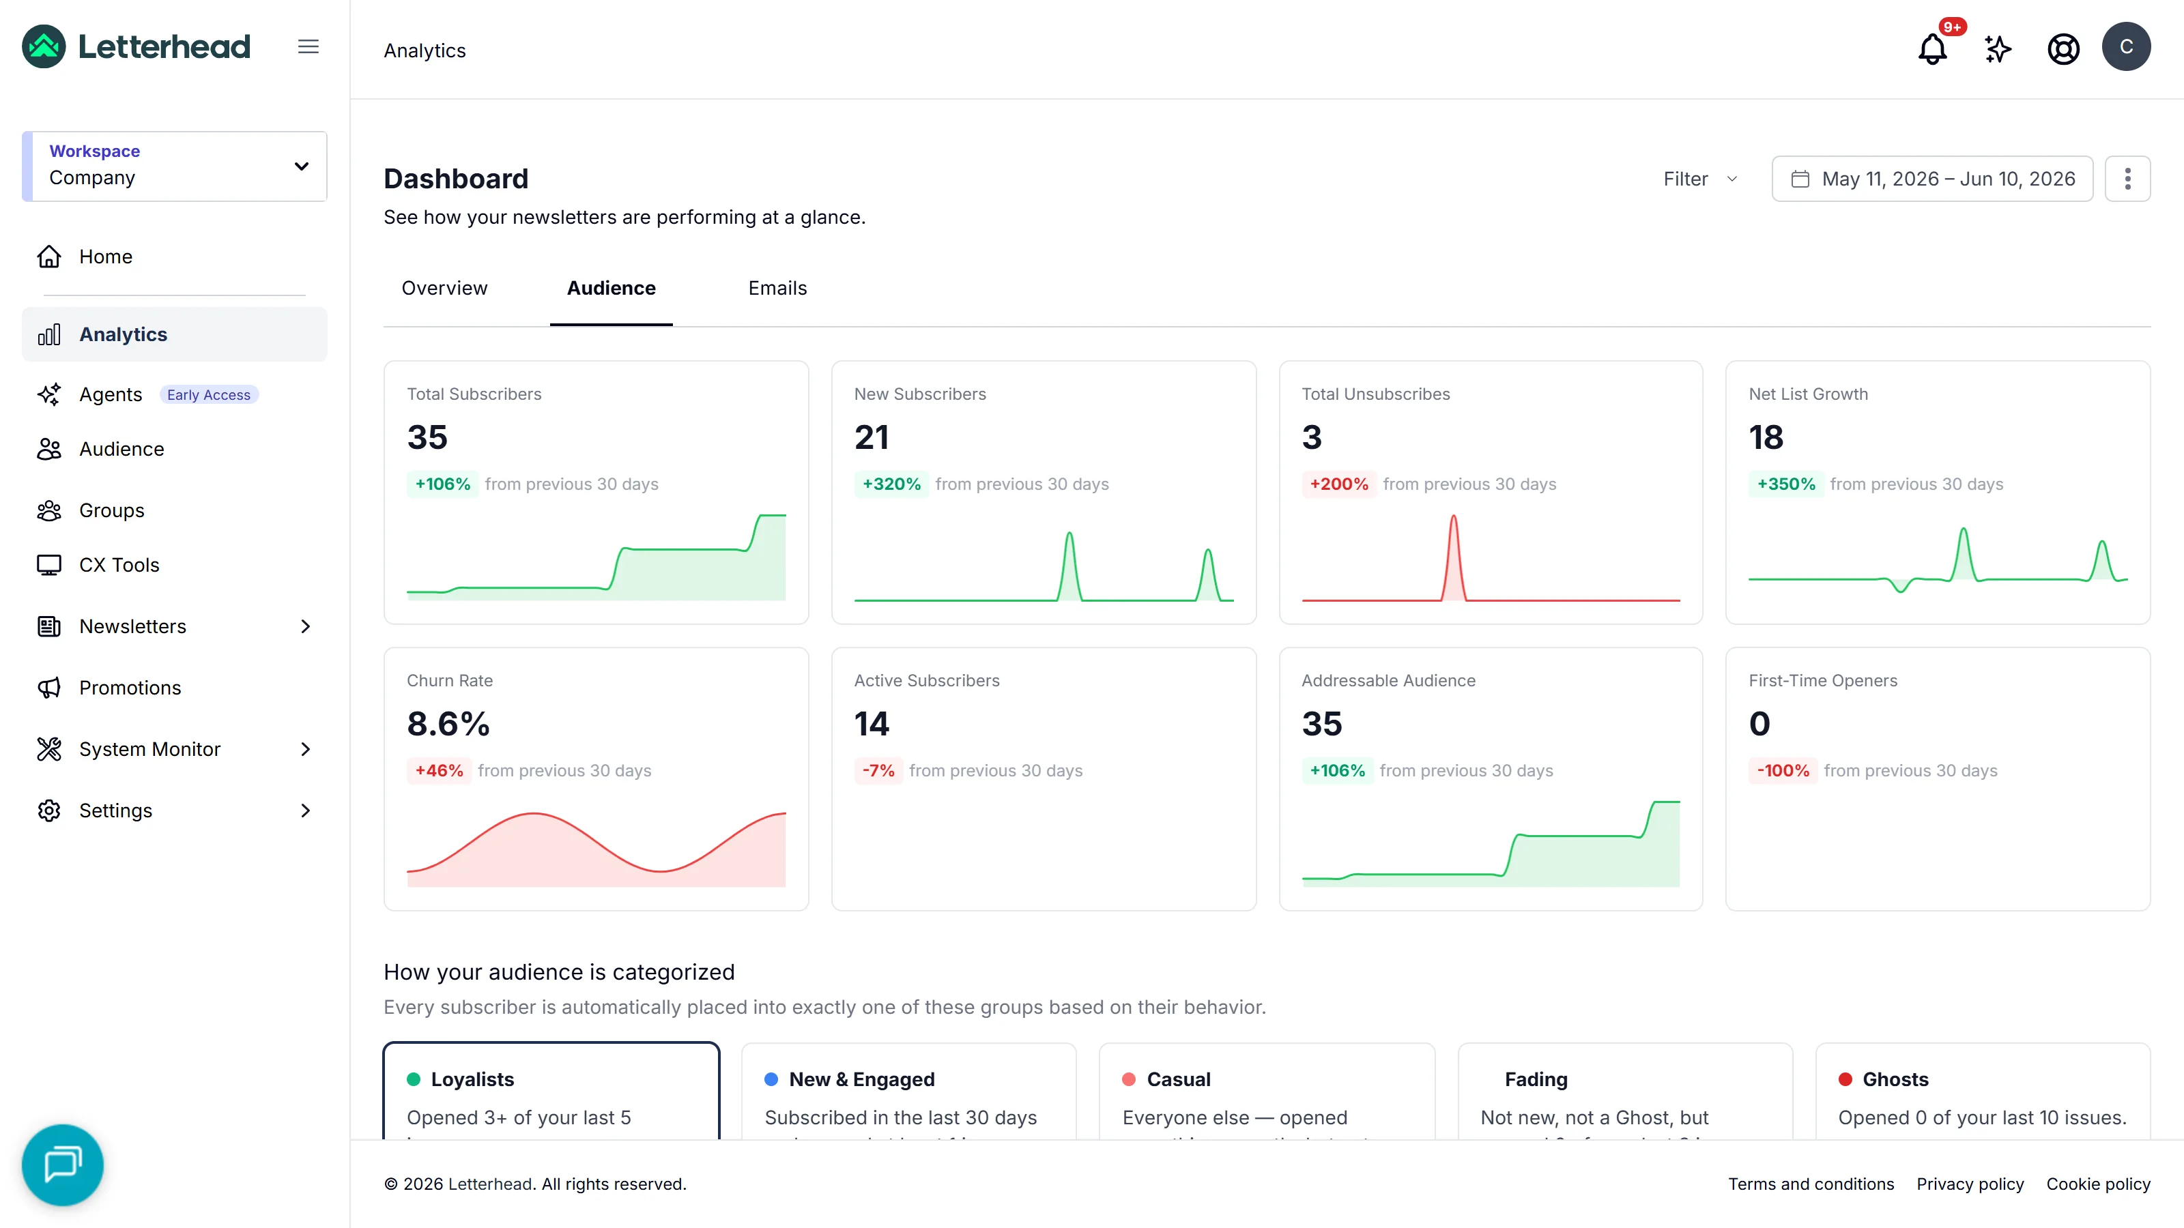Viewport: 2184px width, 1228px height.
Task: Open notifications bell icon
Action: tap(1932, 49)
